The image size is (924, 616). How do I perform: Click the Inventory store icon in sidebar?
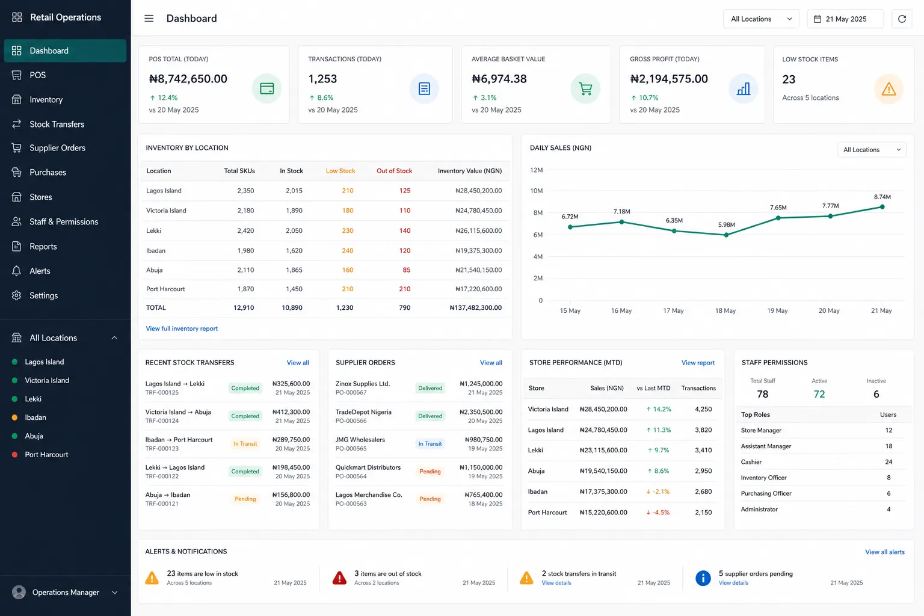(17, 100)
